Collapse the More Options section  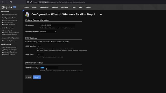(x=6, y=44)
